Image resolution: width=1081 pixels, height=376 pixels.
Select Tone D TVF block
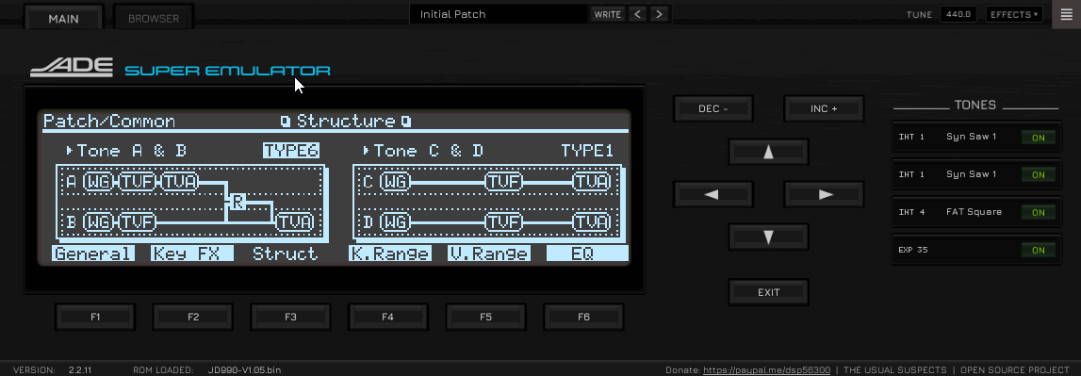504,222
